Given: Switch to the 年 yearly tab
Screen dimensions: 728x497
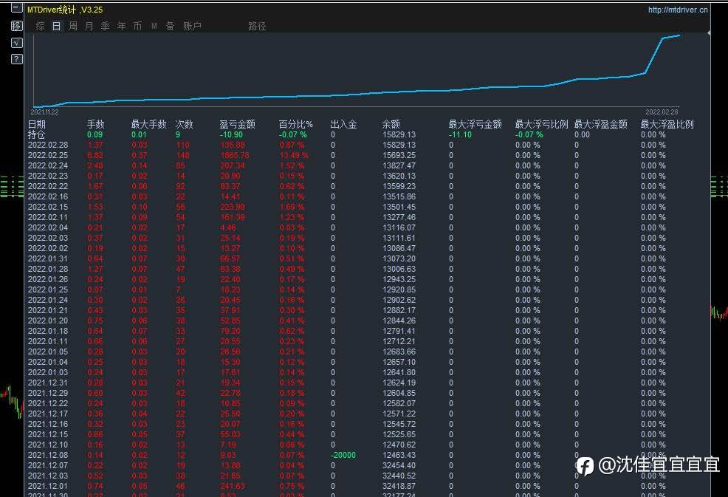Looking at the screenshot, I should coord(121,26).
